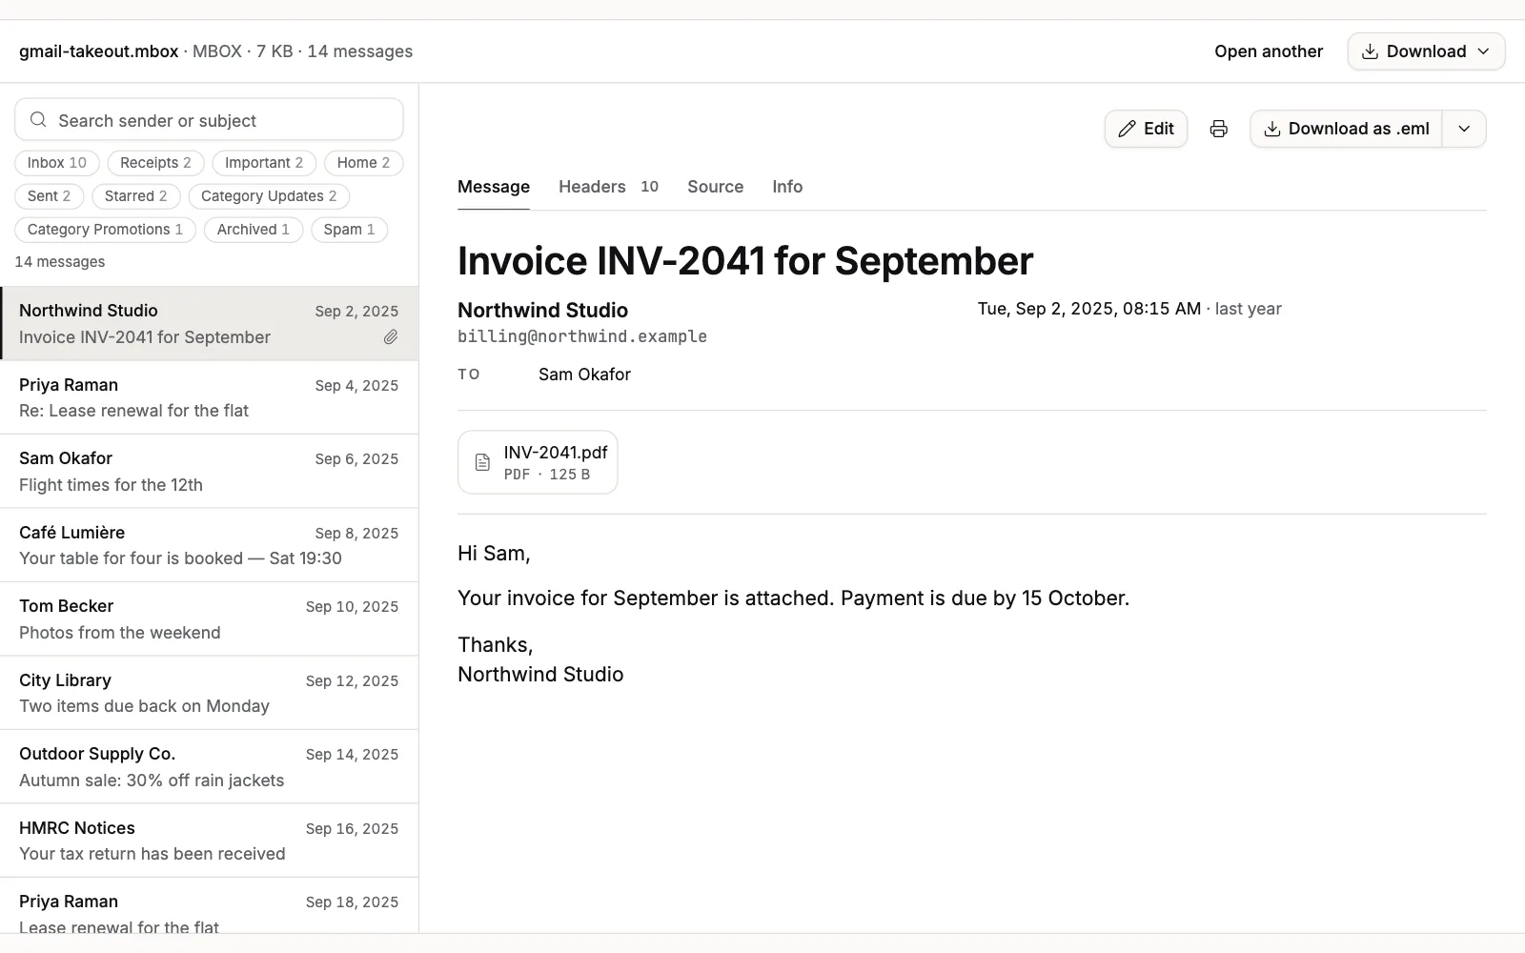
Task: Open Priya Raman's Sep 18 lease message
Action: (x=209, y=905)
